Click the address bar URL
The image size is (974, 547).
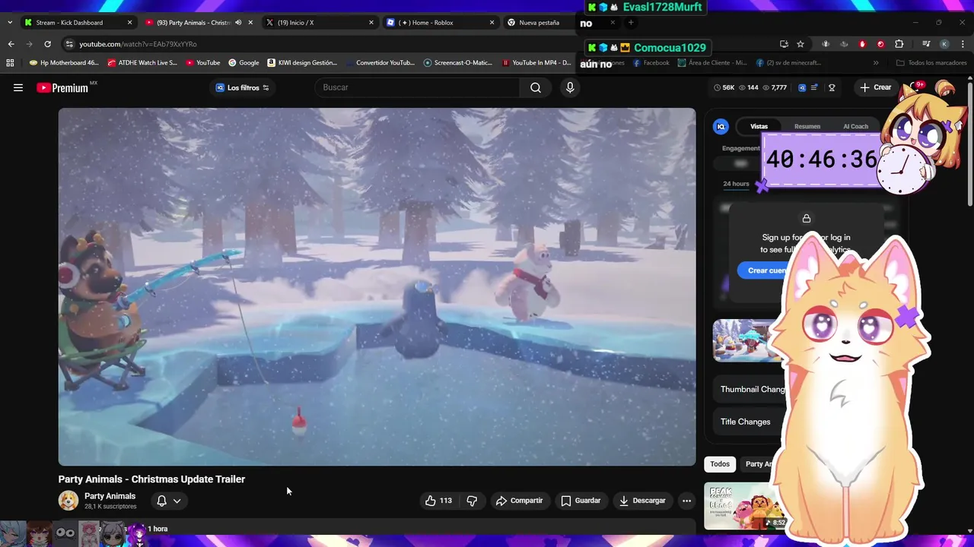[138, 44]
